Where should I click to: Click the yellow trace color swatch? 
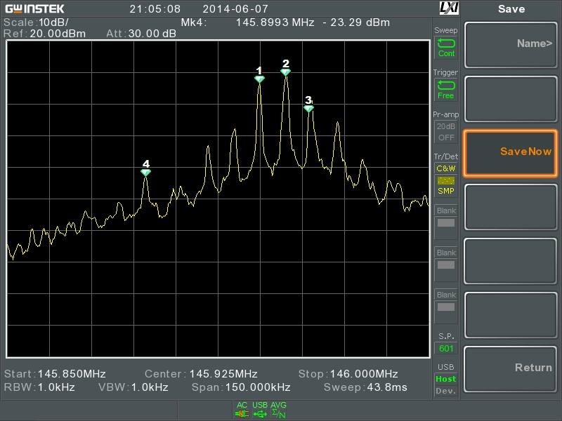pos(446,180)
